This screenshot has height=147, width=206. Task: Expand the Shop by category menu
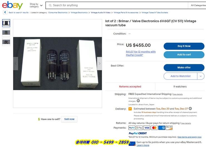coord(36,5)
